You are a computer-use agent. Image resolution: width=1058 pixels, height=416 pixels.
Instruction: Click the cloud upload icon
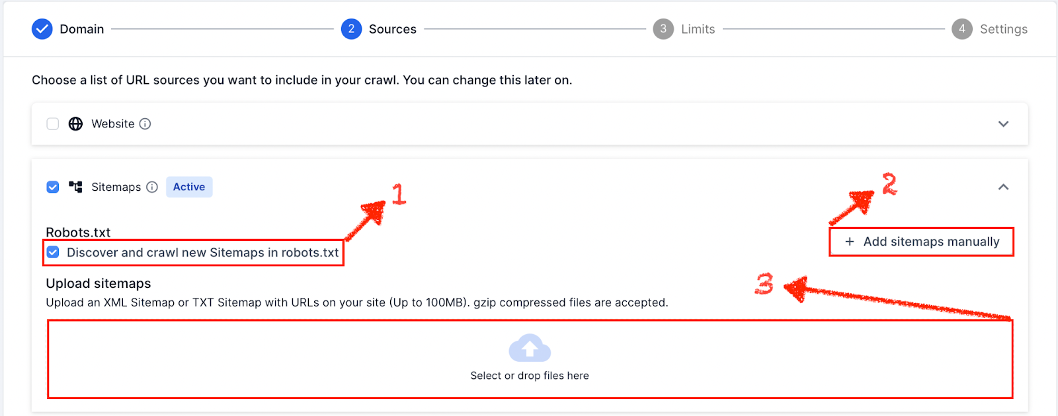(x=528, y=348)
